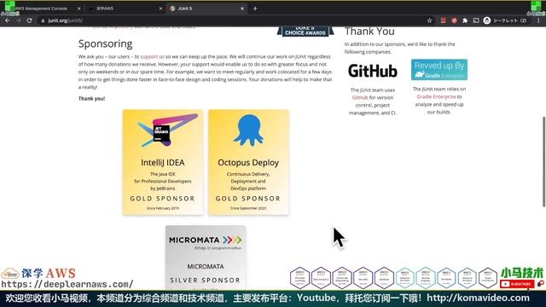Screen dimensions: 546x307
Task: Close the JUnit 5 tab
Action: [242, 9]
